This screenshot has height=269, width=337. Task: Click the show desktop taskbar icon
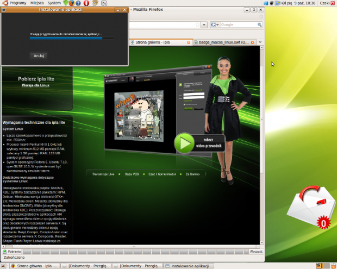click(x=3, y=266)
